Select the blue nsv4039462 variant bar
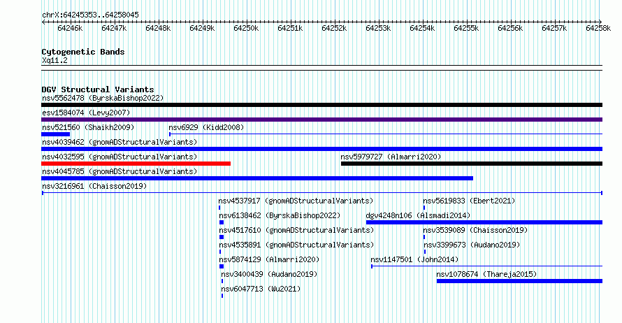The height and width of the screenshot is (323, 622). click(x=321, y=149)
